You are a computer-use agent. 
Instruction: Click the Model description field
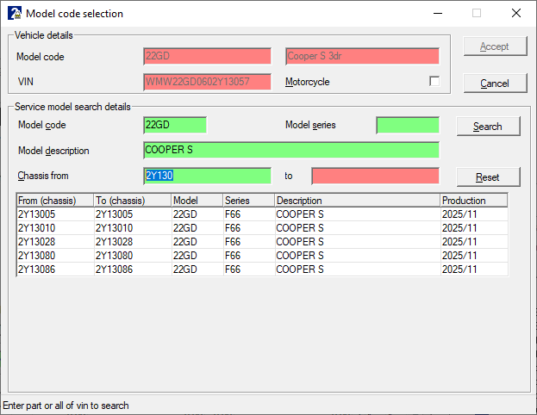(x=290, y=151)
